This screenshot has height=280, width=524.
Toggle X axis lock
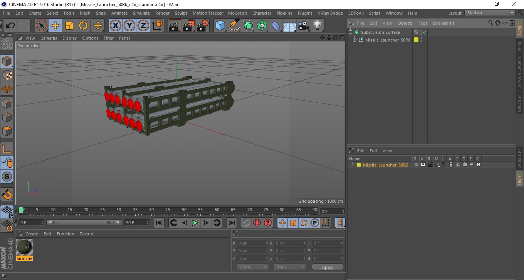[x=115, y=26]
